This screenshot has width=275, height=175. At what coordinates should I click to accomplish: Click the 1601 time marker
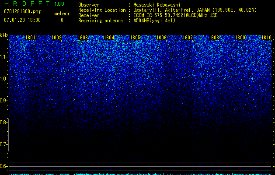pyautogui.click(x=30, y=38)
